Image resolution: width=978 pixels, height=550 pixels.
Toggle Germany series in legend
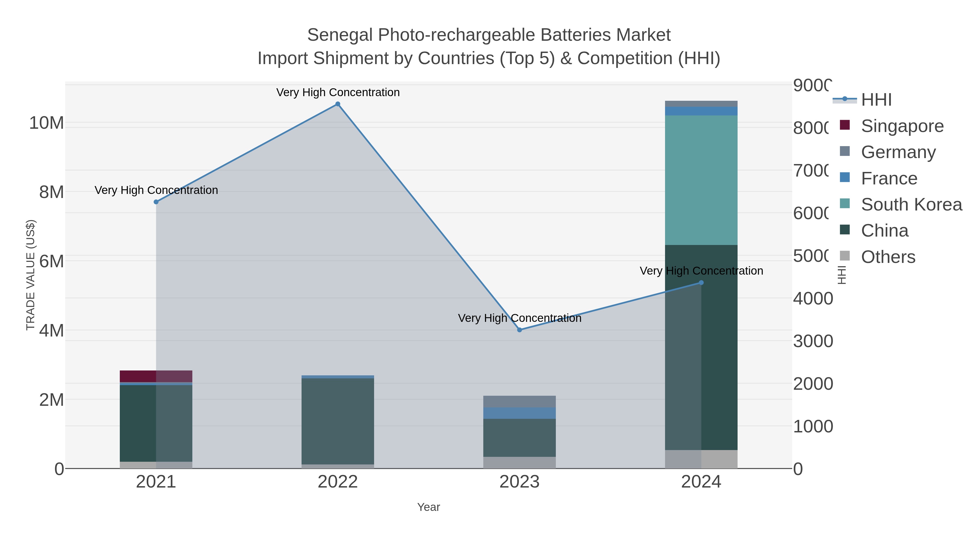888,152
